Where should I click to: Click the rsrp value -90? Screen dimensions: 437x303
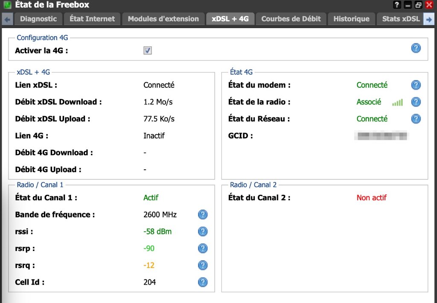[149, 248]
